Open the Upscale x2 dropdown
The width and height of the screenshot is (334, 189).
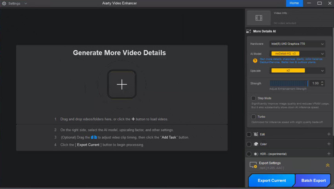(x=297, y=70)
